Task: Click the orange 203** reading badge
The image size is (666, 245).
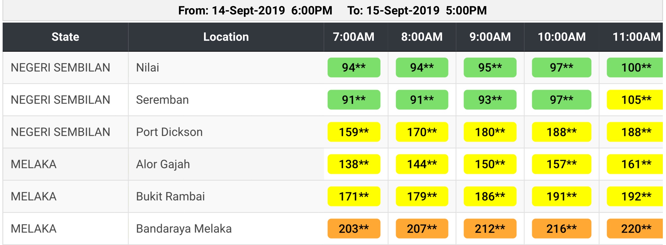Action: tap(354, 228)
